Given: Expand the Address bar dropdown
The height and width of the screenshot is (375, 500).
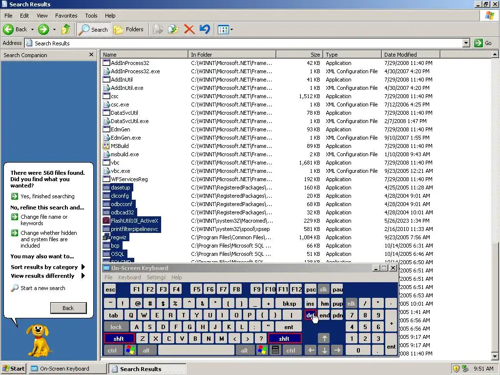Looking at the screenshot, I should (466, 43).
